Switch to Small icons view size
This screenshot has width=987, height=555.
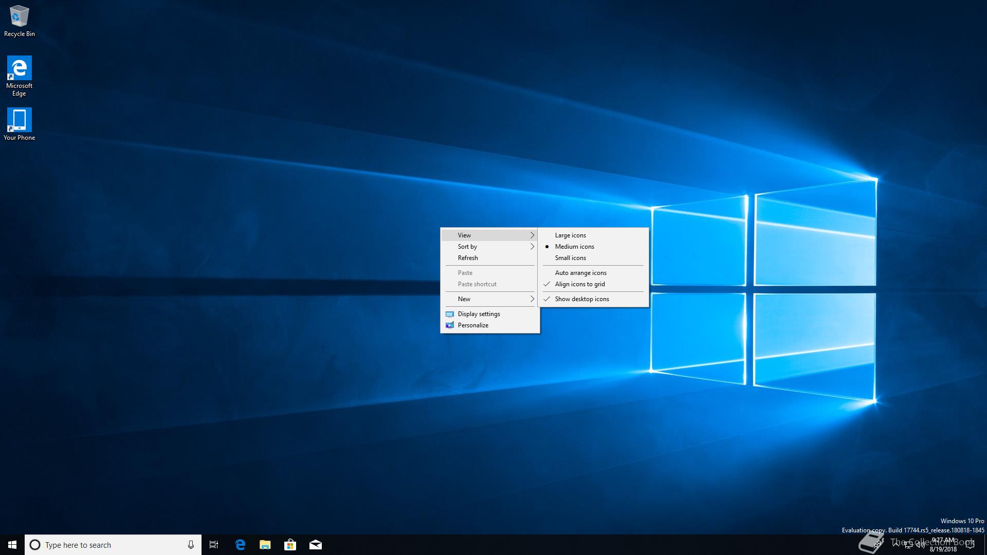click(x=570, y=258)
